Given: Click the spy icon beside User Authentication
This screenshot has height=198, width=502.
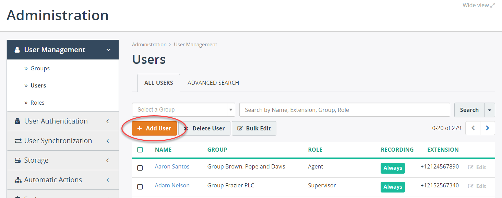Looking at the screenshot, I should (x=17, y=121).
